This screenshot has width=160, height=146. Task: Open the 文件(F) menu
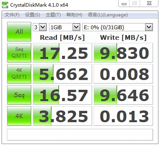tap(12, 15)
